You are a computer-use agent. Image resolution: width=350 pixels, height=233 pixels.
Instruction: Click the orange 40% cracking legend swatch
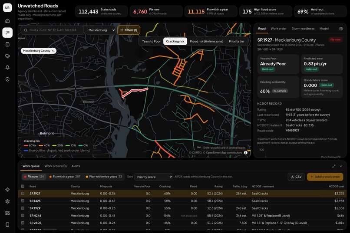[x=41, y=146]
